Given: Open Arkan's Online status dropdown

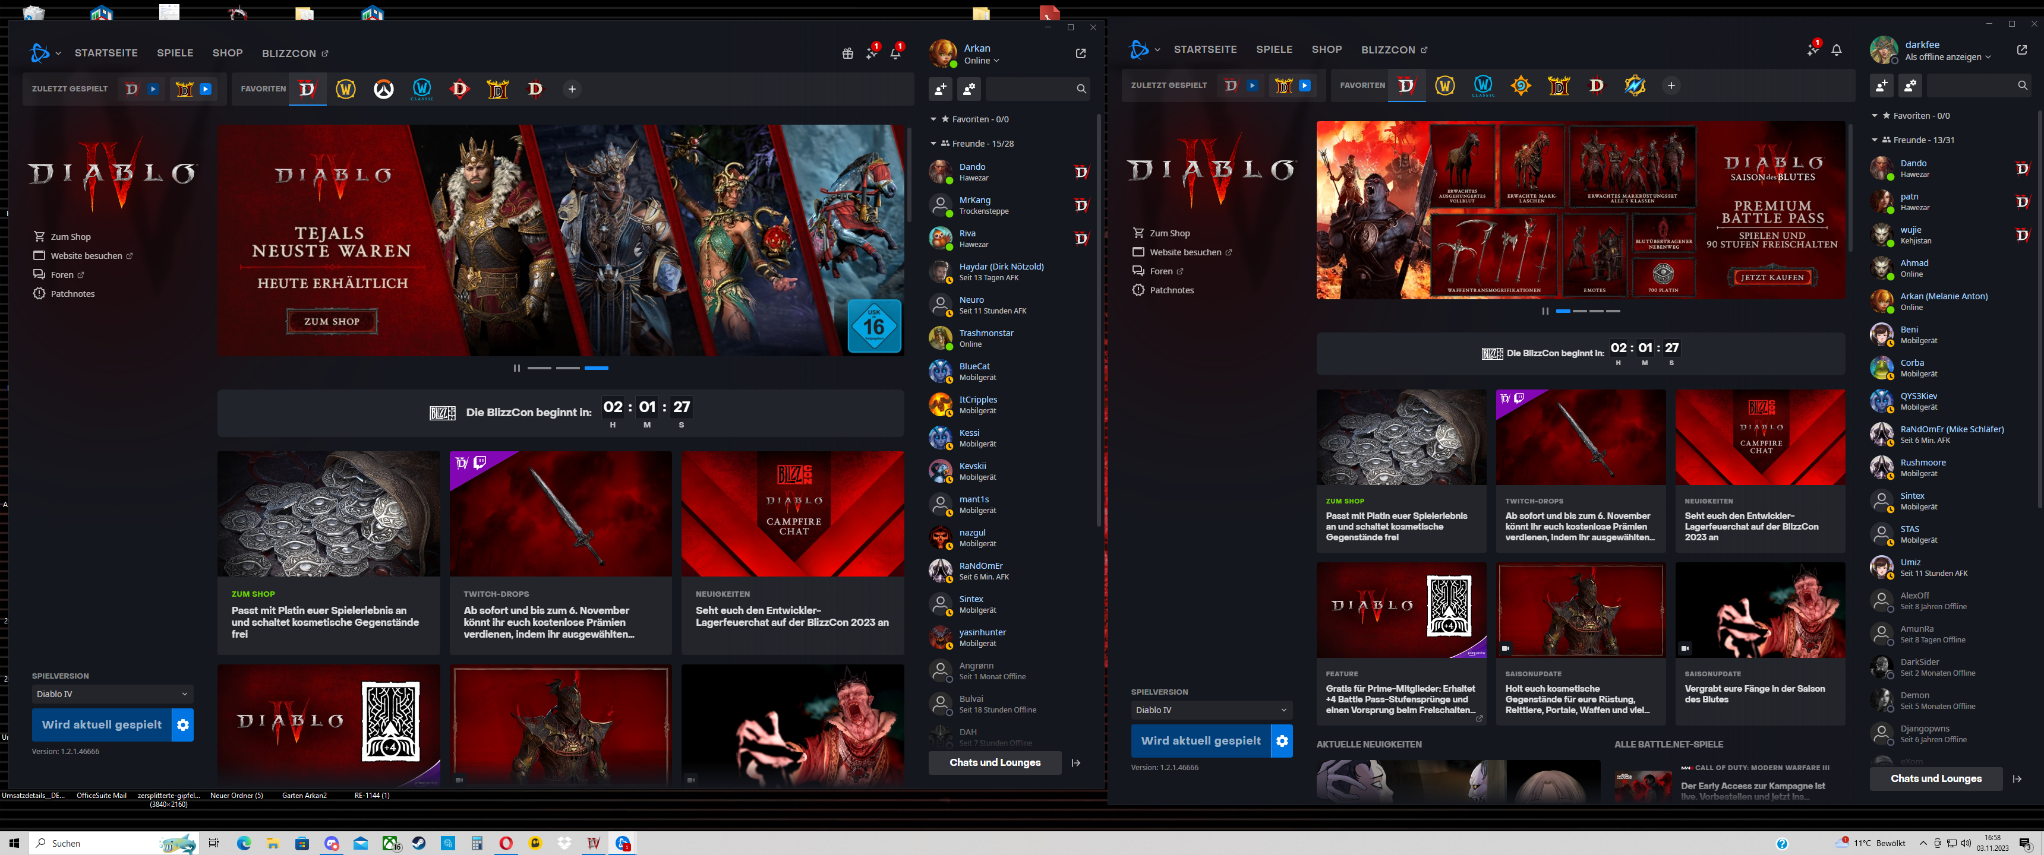Looking at the screenshot, I should 982,61.
